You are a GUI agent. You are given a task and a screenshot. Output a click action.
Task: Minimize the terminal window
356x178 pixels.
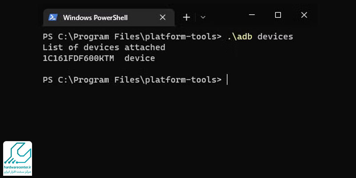click(x=253, y=15)
